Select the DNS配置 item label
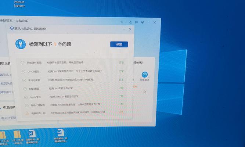The image size is (245, 147). (x=34, y=89)
